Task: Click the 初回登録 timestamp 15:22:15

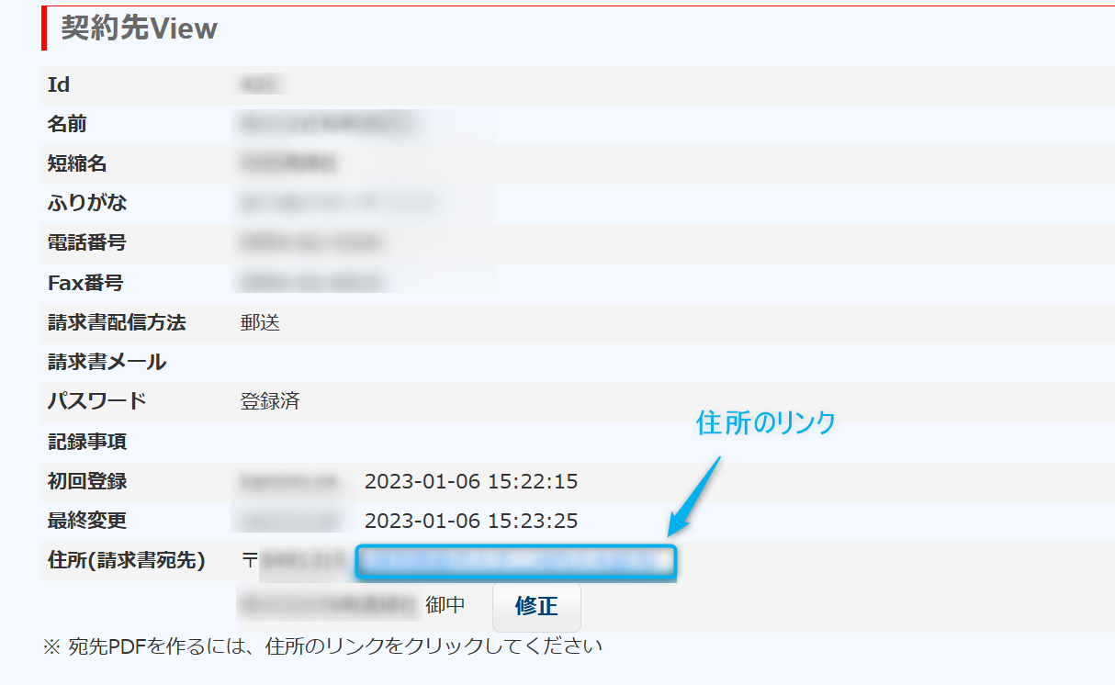Action: [470, 481]
